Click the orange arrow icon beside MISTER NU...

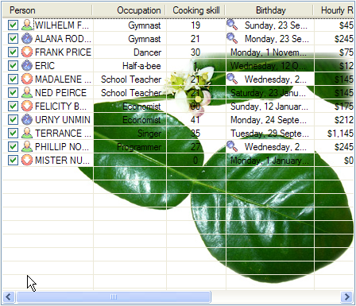(27, 161)
